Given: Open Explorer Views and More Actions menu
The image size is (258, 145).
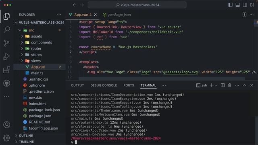Looking at the screenshot, I should [x=59, y=14].
